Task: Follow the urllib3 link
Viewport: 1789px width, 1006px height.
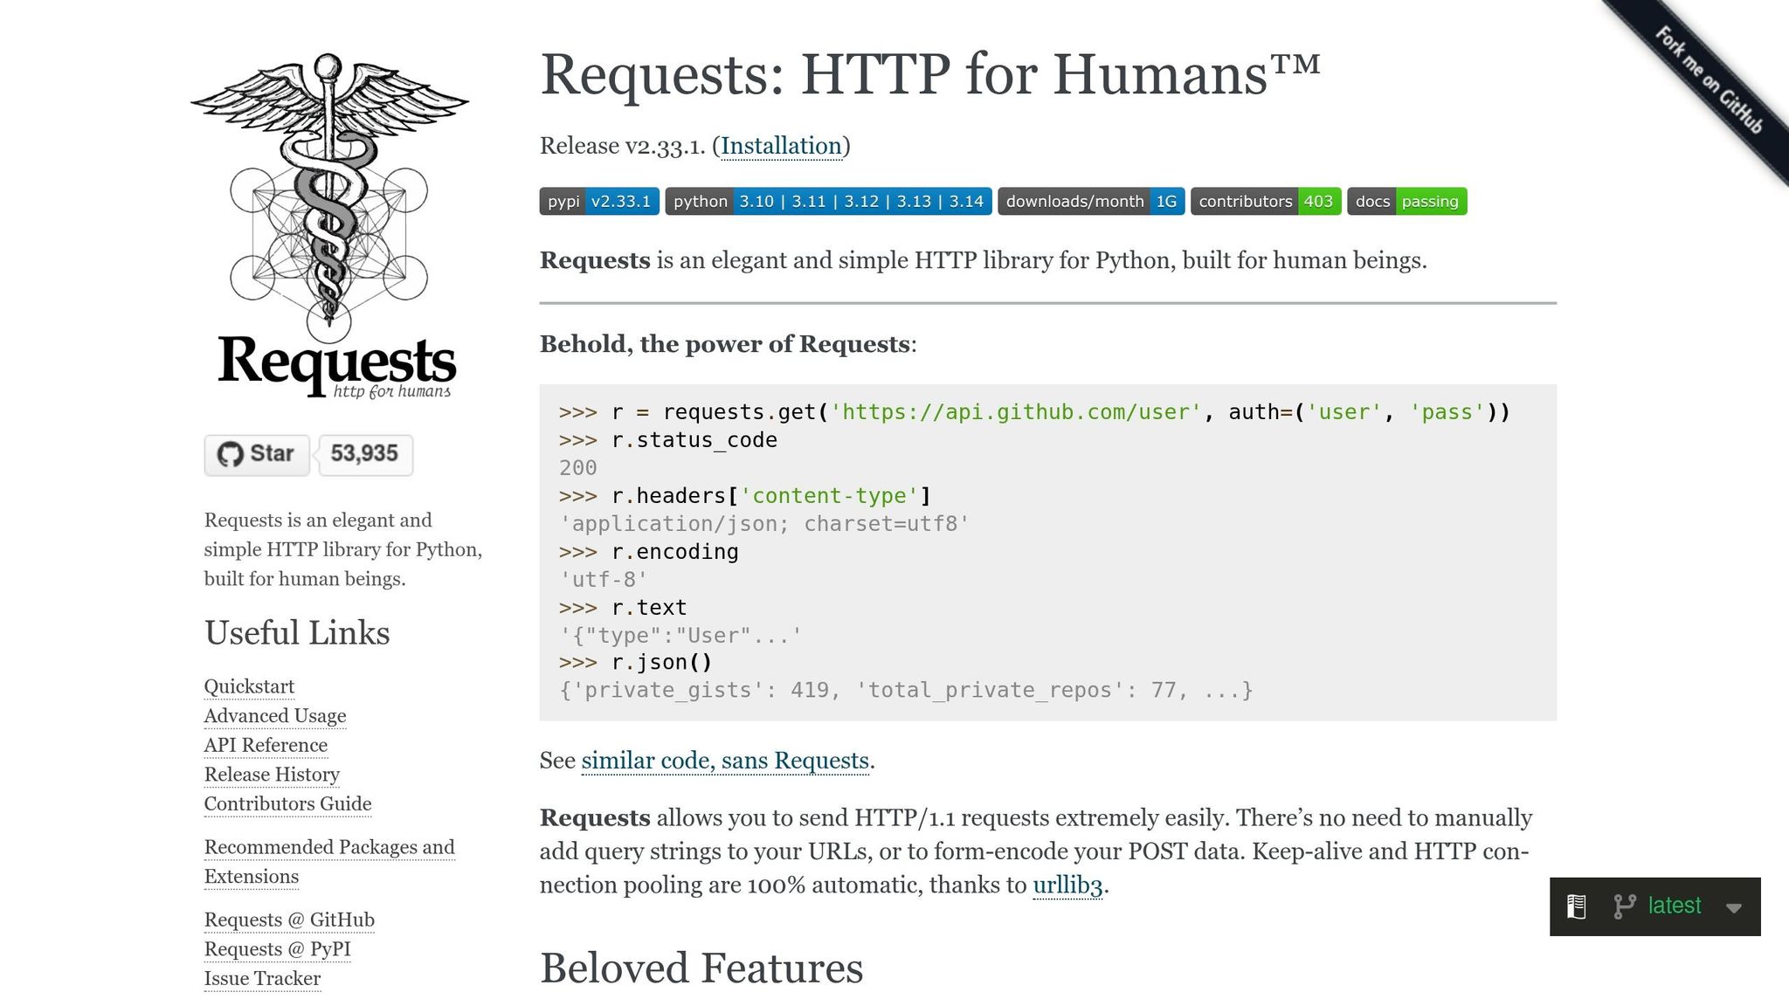Action: pos(1067,885)
